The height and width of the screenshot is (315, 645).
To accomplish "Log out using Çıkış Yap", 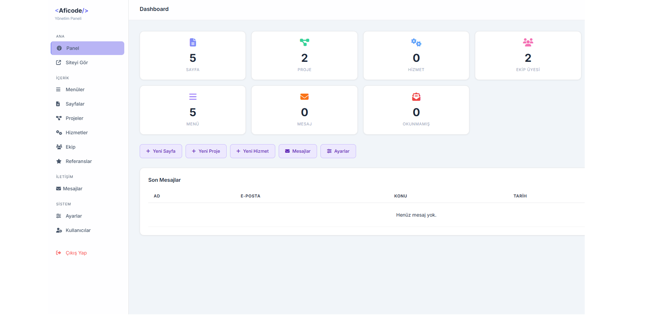I will [x=76, y=253].
